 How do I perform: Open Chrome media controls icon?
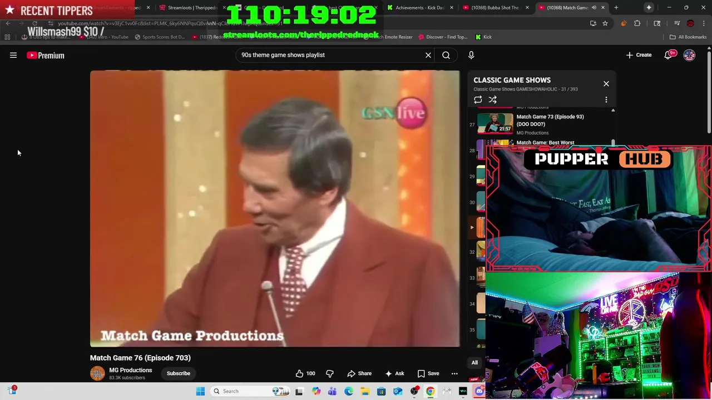[677, 23]
